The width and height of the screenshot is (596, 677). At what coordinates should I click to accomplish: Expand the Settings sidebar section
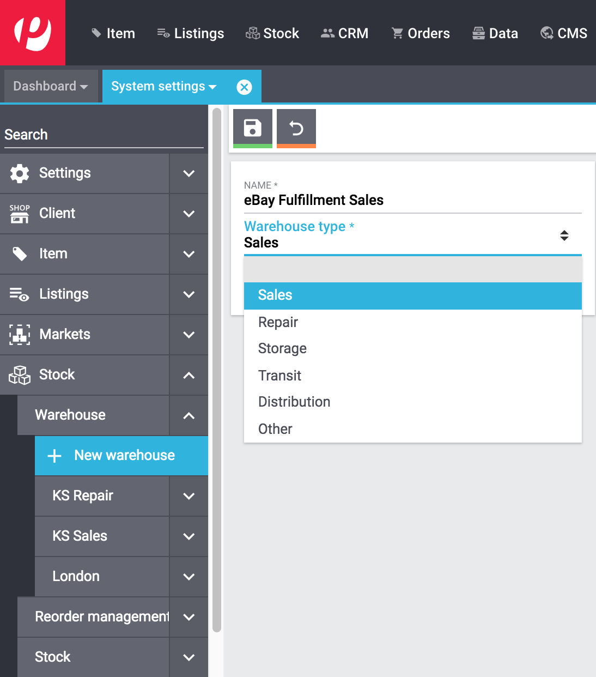coord(189,173)
